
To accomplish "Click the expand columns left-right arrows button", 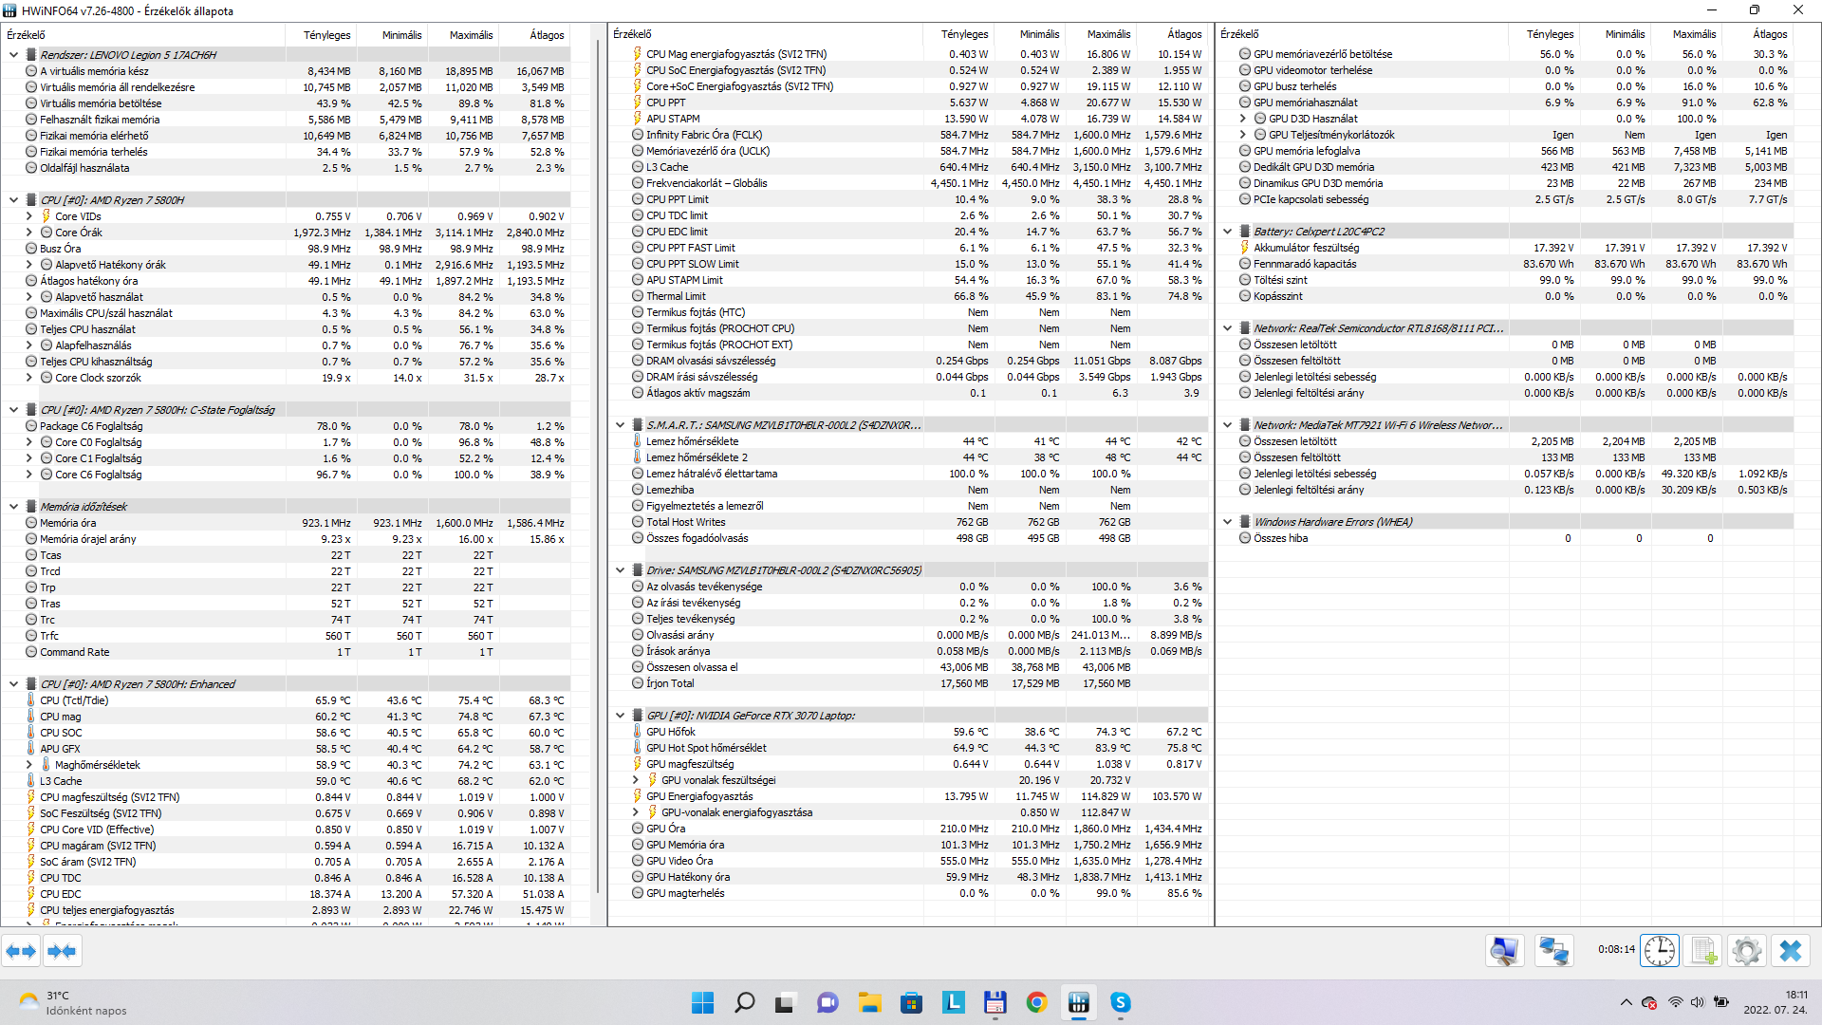I will point(21,950).
